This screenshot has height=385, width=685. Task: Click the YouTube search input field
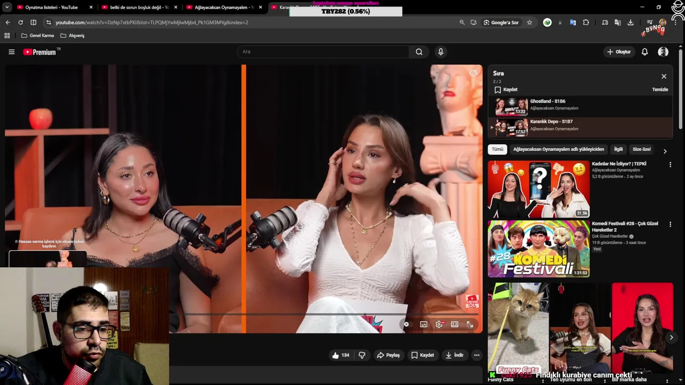coord(323,52)
